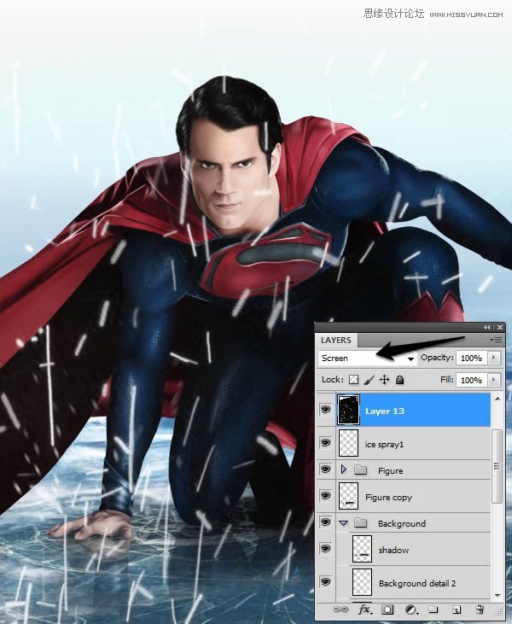
Task: Hide the ice spray1 layer
Action: [x=325, y=442]
